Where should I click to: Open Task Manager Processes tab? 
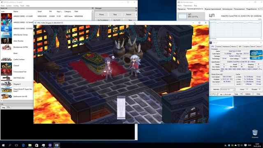182,9
